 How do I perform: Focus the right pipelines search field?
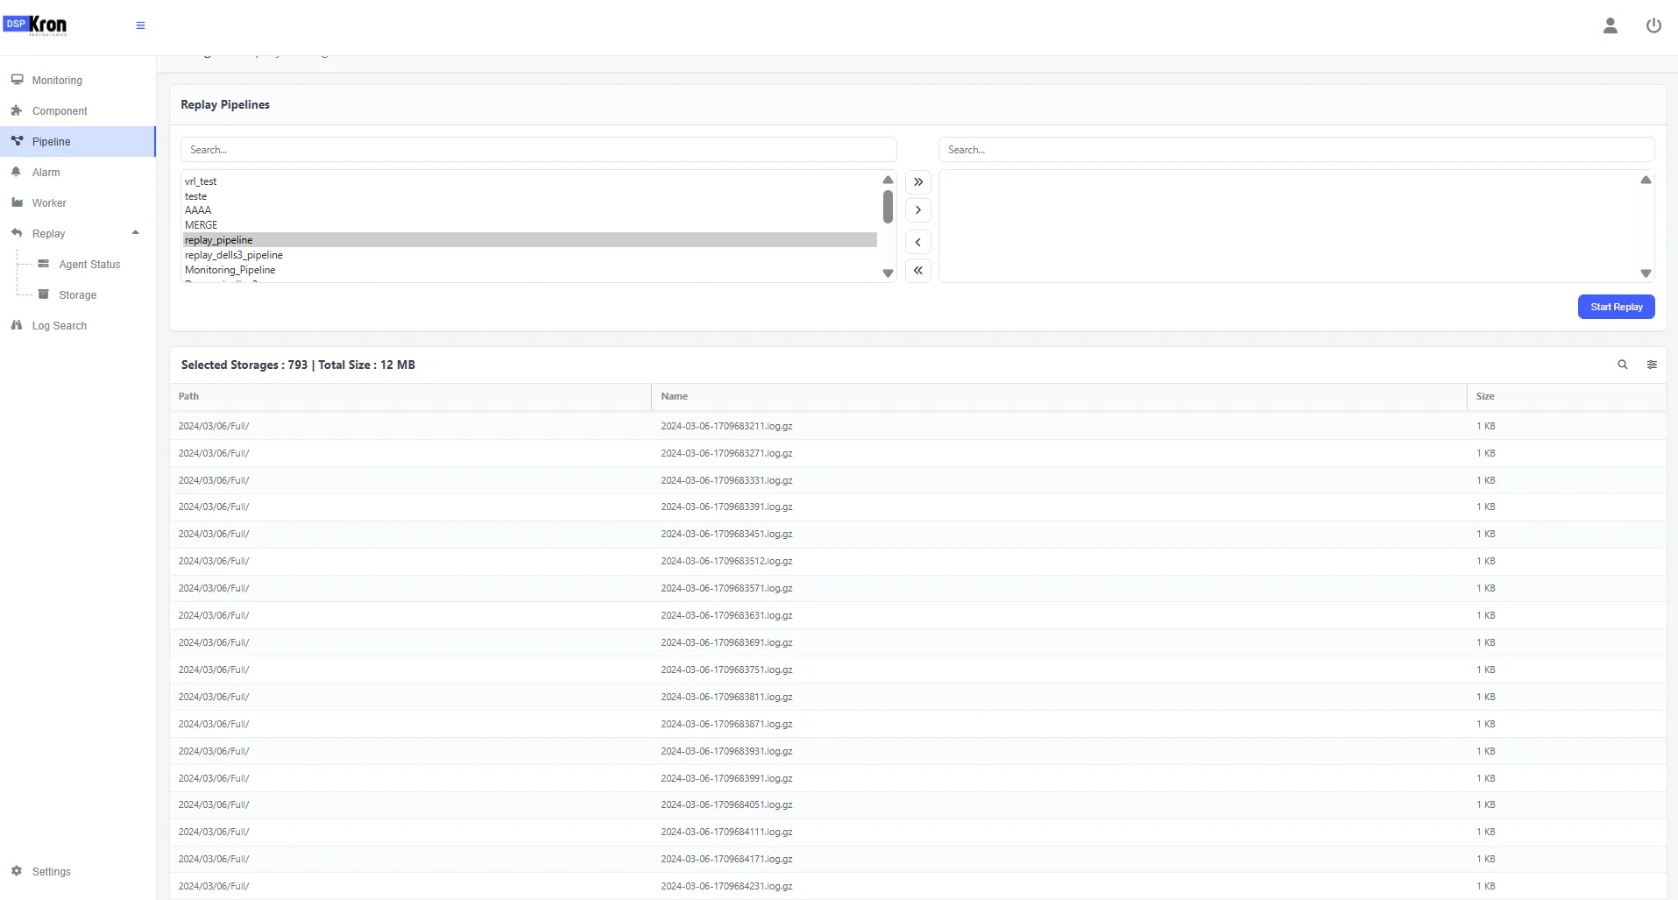point(1296,150)
